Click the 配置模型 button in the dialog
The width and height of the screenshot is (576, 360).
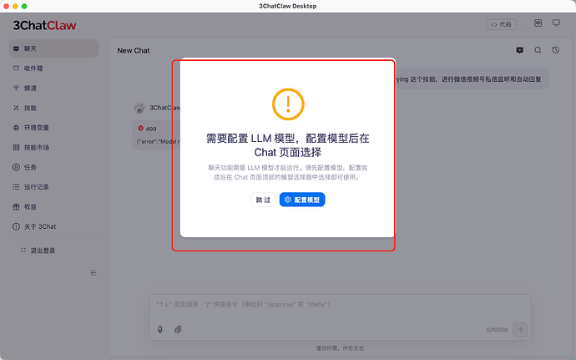click(x=302, y=200)
